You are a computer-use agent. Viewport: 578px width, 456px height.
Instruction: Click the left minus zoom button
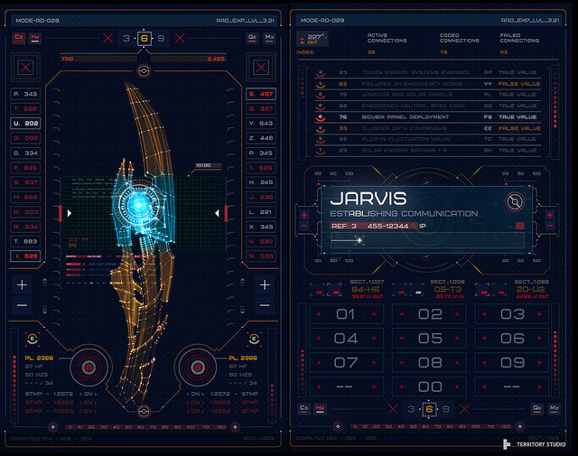[x=22, y=305]
